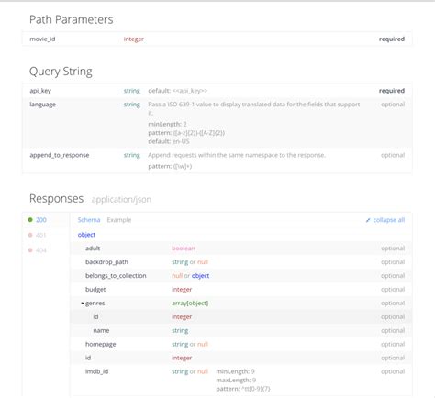
Task: Click the budget field row
Action: point(241,290)
